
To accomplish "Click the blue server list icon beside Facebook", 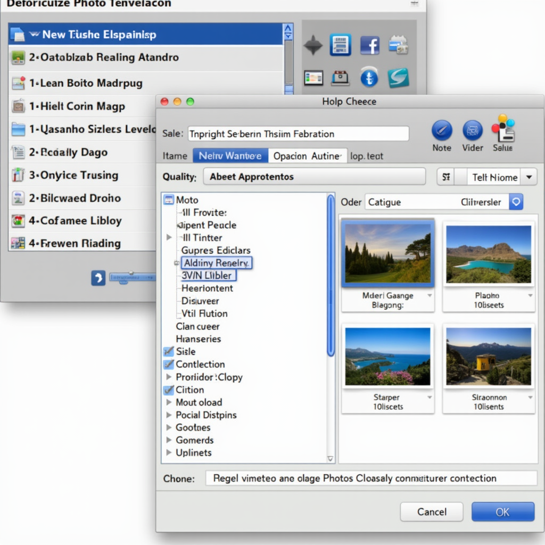I will (x=340, y=45).
